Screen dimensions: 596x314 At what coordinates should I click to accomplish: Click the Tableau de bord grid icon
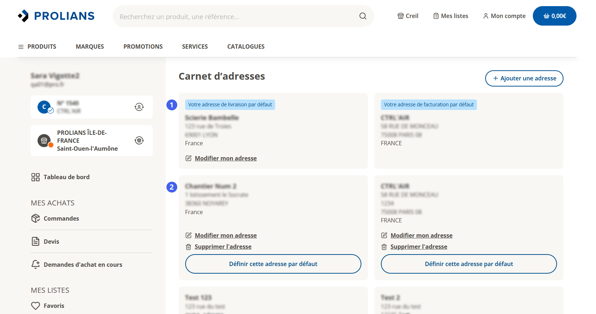click(x=35, y=177)
